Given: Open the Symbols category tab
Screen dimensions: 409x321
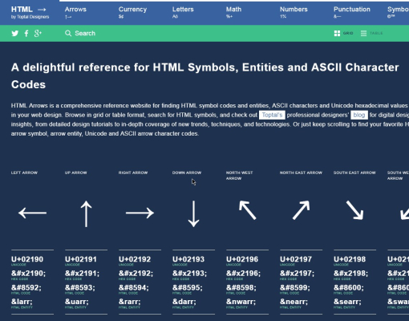Looking at the screenshot, I should coord(398,12).
